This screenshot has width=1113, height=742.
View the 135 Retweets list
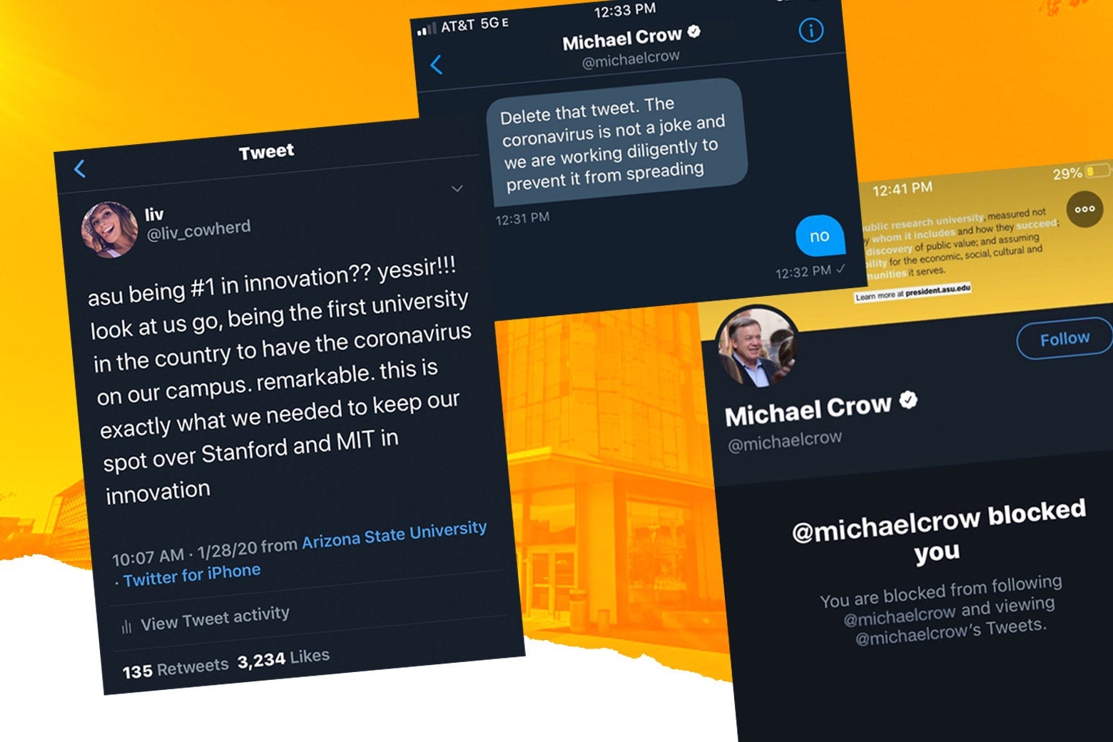tap(176, 669)
